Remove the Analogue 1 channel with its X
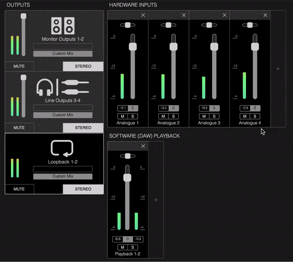 143,15
